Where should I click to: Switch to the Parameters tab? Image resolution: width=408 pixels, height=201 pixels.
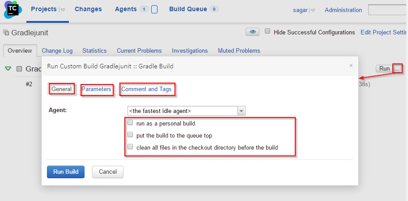click(x=97, y=89)
